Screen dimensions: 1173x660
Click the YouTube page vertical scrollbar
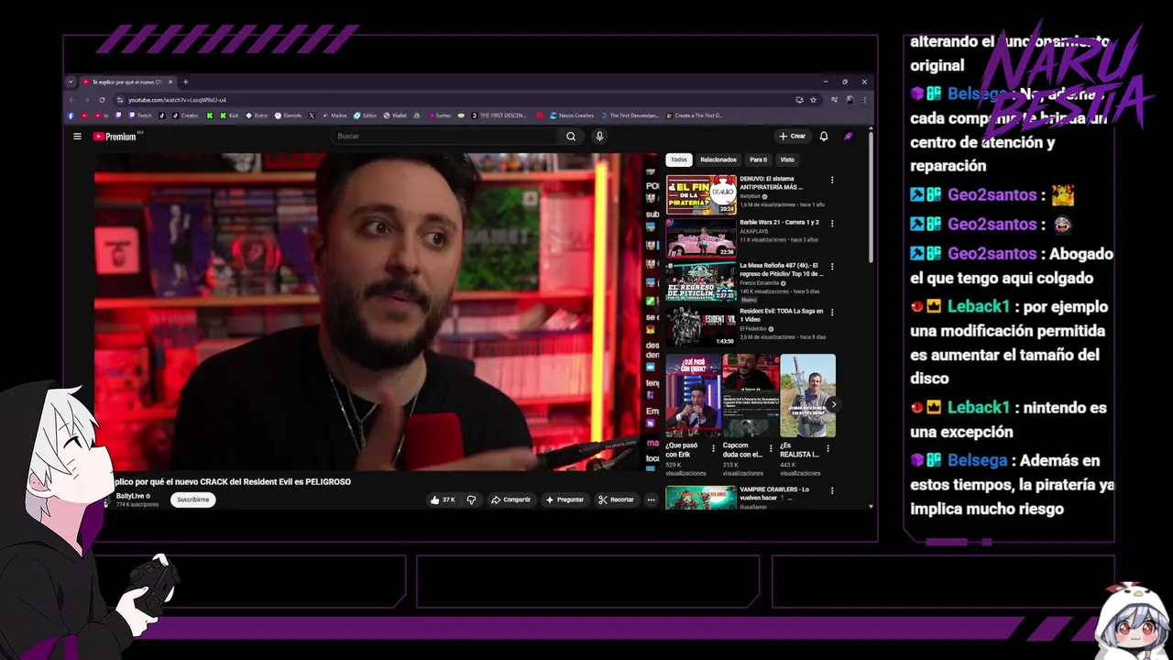coord(871,197)
